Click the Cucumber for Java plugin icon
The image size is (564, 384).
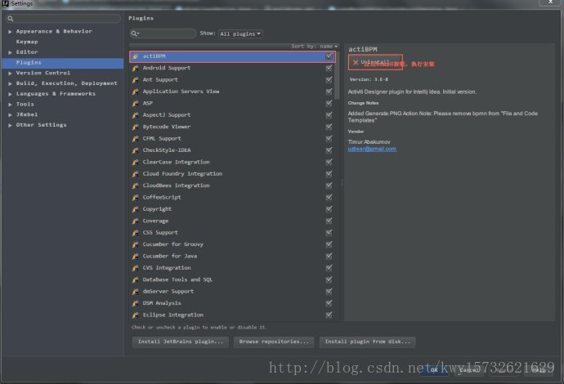[x=135, y=256]
